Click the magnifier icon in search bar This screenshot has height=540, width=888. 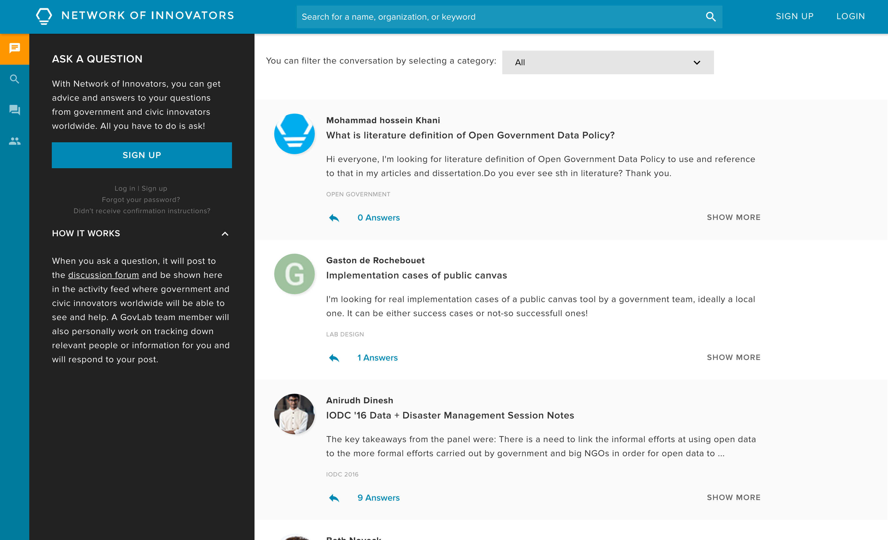coord(710,17)
